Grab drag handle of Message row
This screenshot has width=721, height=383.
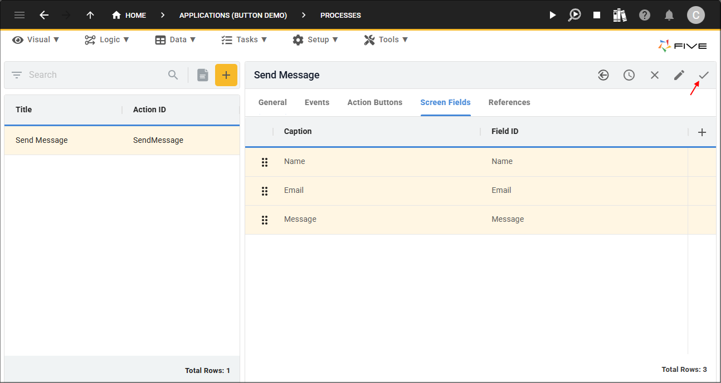pos(265,220)
